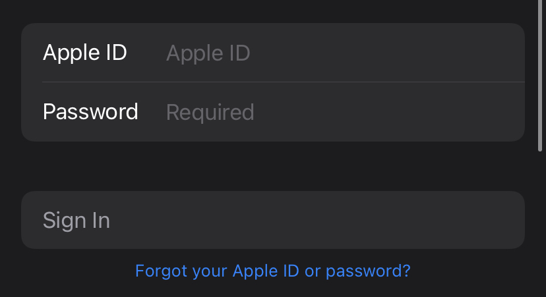Screen dimensions: 546x297
Task: Click the vertical scrollbar thumb on the right edge
Action: pyautogui.click(x=540, y=76)
